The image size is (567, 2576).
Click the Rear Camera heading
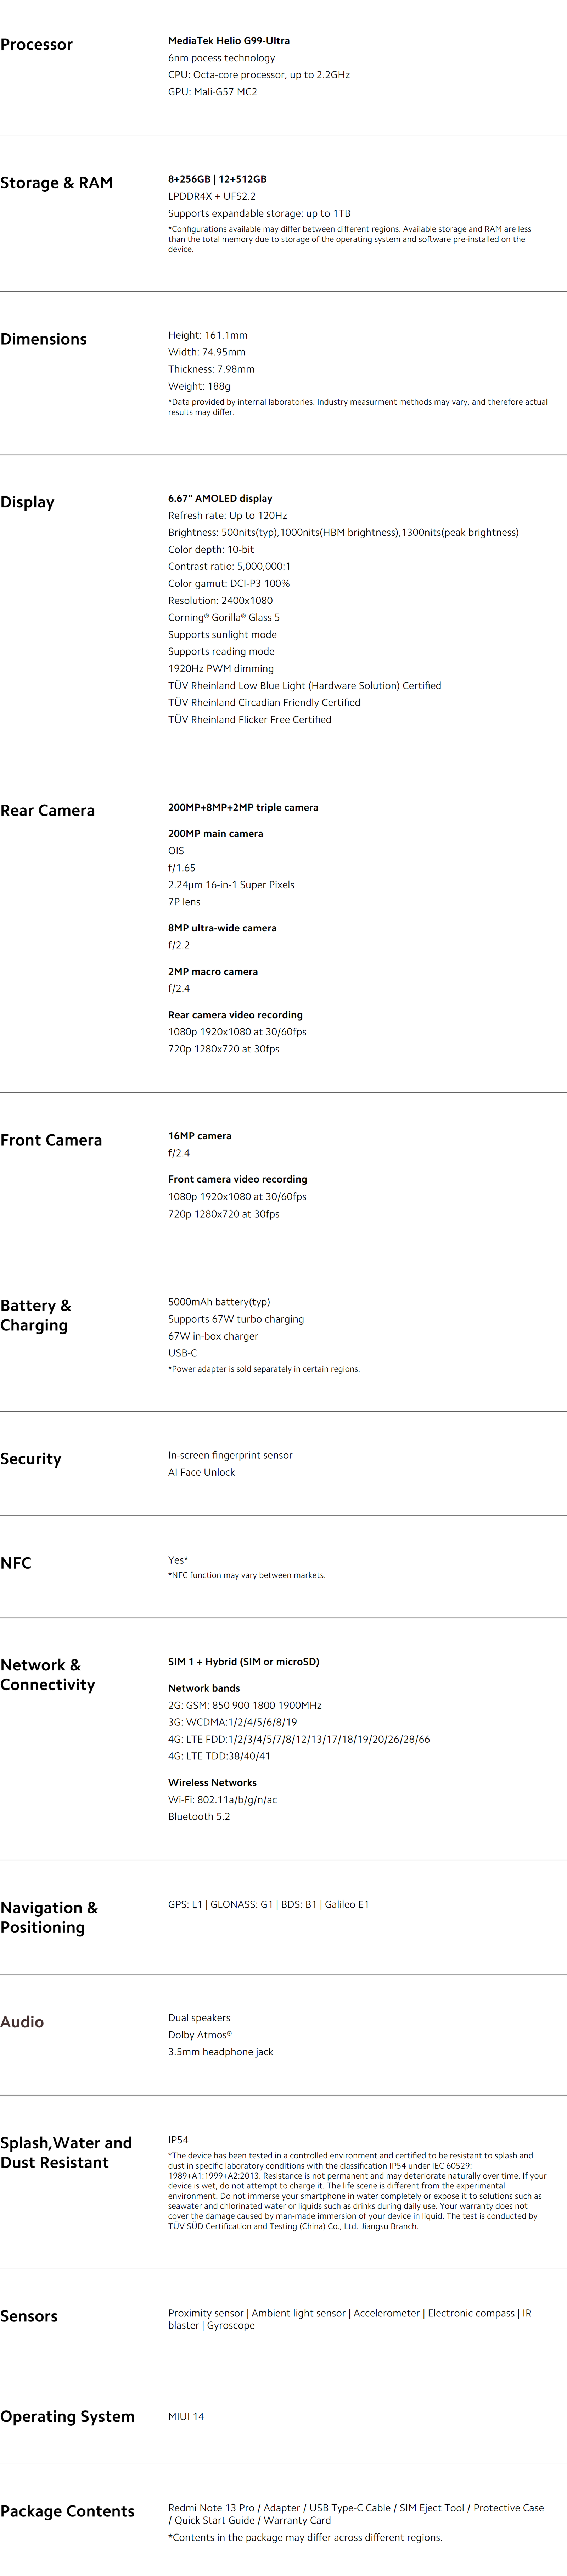[48, 810]
